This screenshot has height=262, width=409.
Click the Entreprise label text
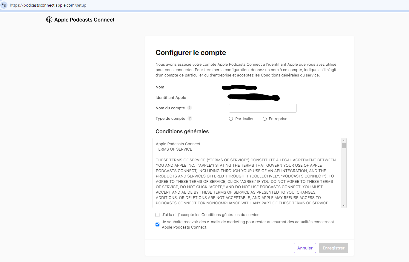click(278, 119)
